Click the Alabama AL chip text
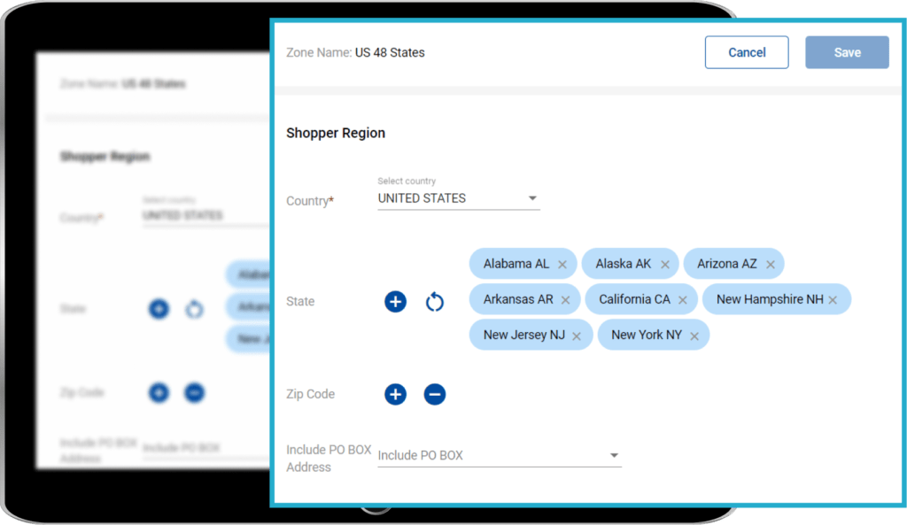Viewport: 907px width, 525px height. coord(516,264)
